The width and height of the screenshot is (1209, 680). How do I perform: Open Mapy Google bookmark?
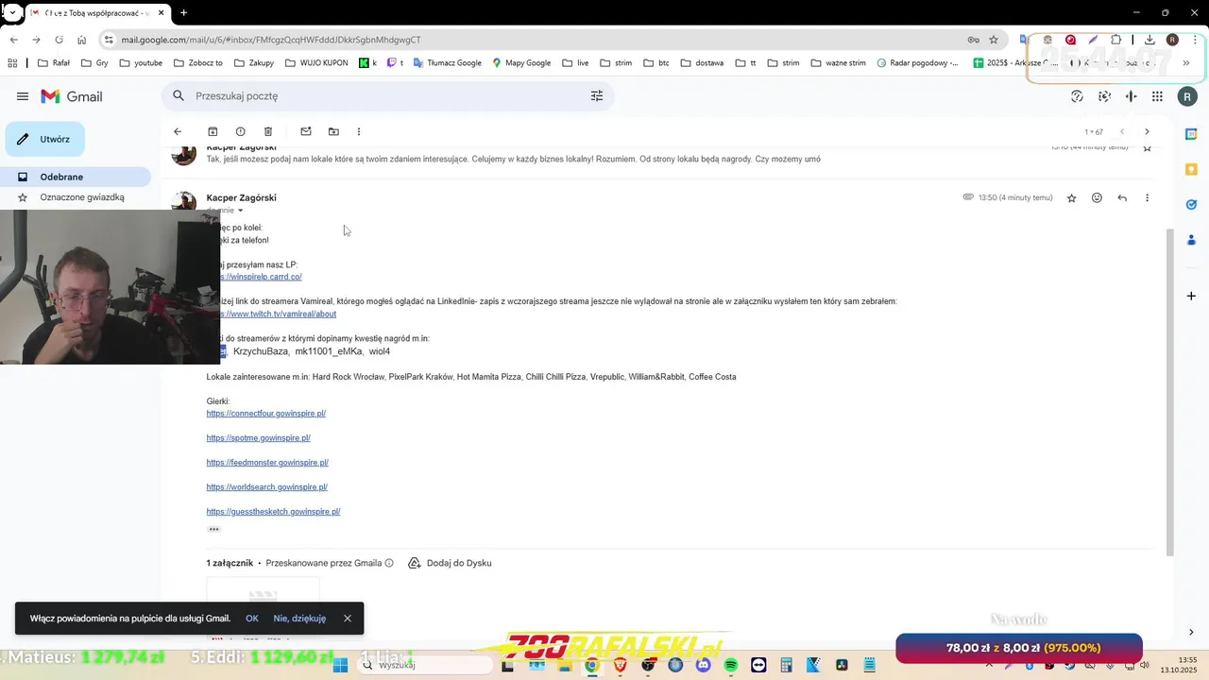(x=521, y=63)
